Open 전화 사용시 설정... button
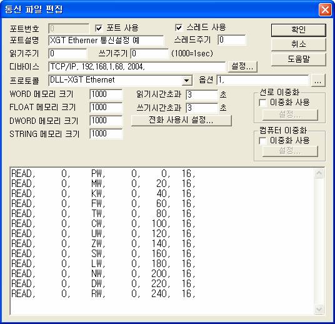Screen dimensions: 335x324 point(181,120)
